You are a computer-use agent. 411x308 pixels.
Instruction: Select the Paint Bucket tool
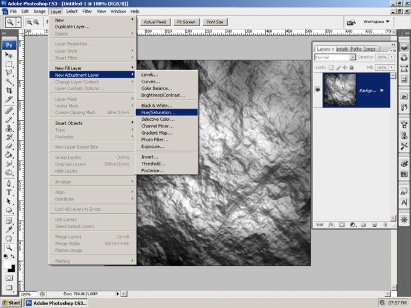point(9,155)
